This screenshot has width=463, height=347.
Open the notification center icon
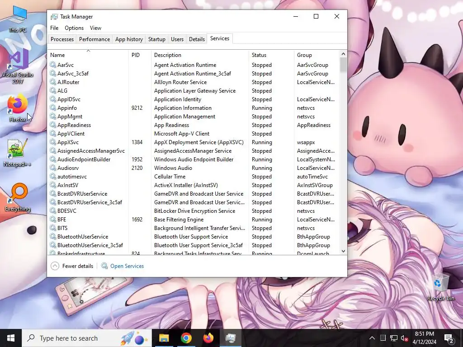click(449, 338)
